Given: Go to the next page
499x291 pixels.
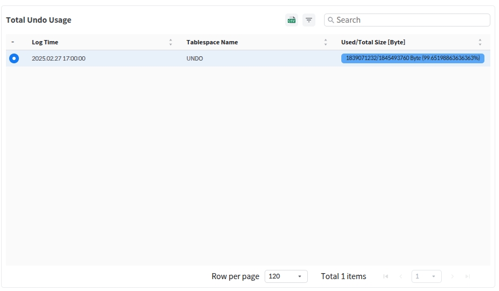Looking at the screenshot, I should pyautogui.click(x=452, y=276).
